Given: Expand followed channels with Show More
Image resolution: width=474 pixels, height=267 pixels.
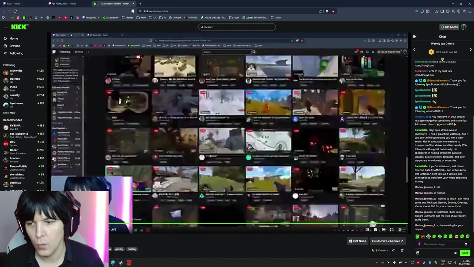Looking at the screenshot, I should tap(9, 113).
